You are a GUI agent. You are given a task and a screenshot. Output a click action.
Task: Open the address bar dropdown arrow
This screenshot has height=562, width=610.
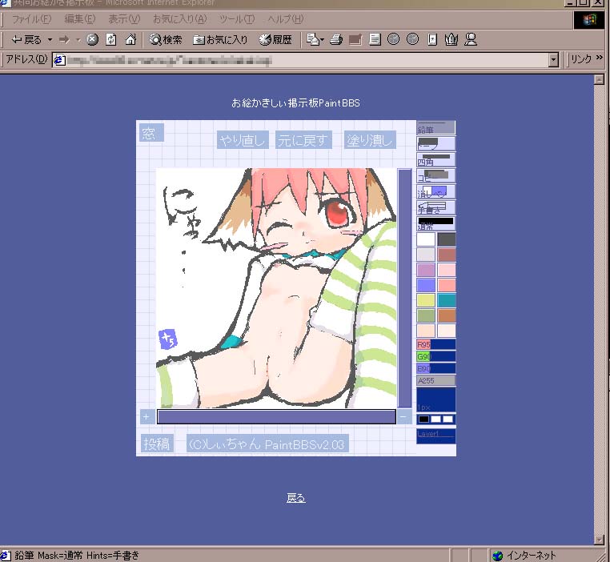point(553,60)
